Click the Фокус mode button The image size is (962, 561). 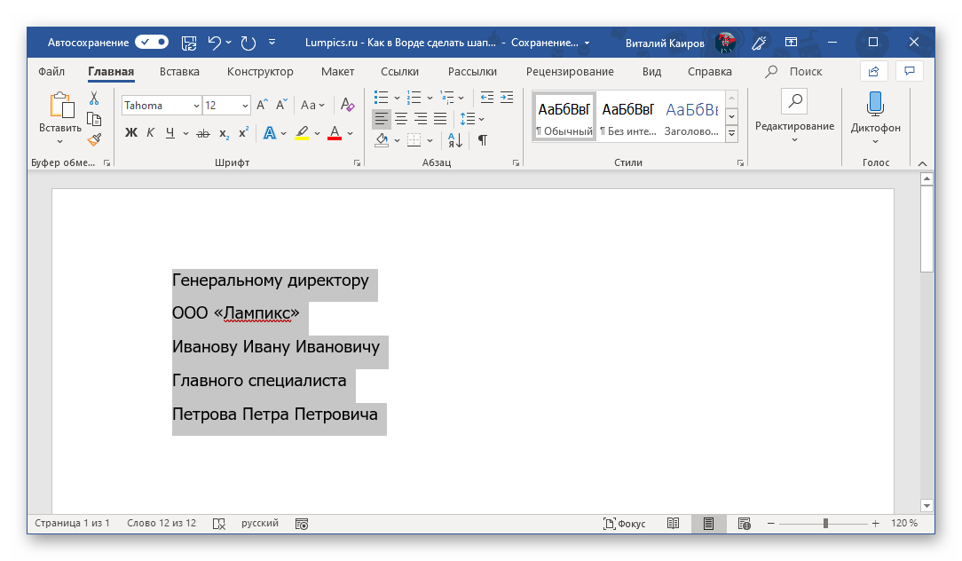point(624,524)
